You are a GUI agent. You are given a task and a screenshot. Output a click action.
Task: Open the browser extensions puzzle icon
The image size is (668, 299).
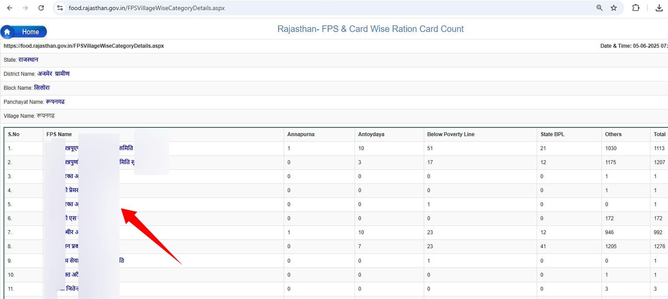tap(636, 8)
